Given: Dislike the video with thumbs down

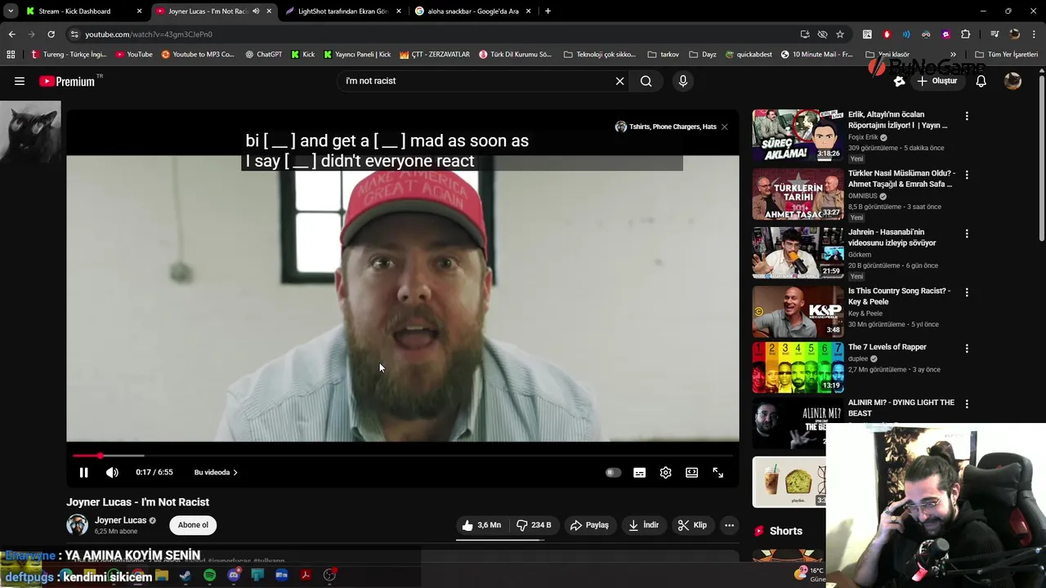Looking at the screenshot, I should pyautogui.click(x=534, y=525).
